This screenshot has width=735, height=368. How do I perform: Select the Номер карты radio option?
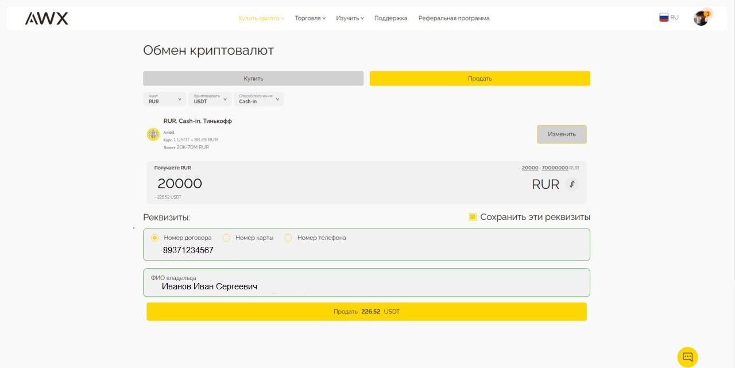[x=226, y=238]
